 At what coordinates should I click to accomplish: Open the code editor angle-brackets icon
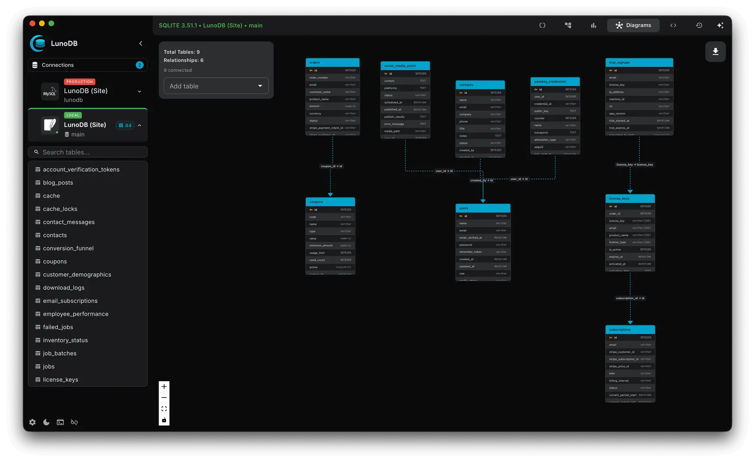click(x=673, y=25)
